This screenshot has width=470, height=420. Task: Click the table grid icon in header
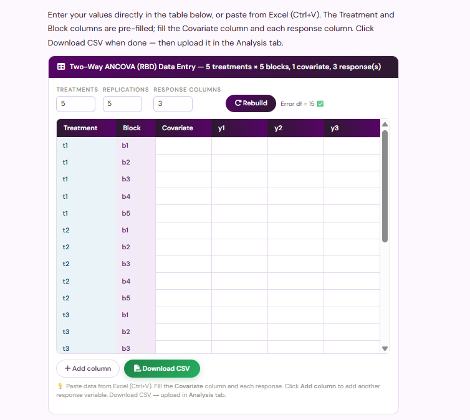coord(61,67)
